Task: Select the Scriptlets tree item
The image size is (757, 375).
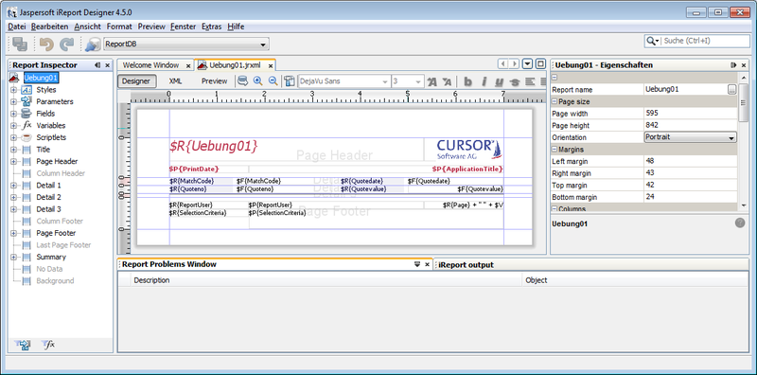Action: point(51,137)
